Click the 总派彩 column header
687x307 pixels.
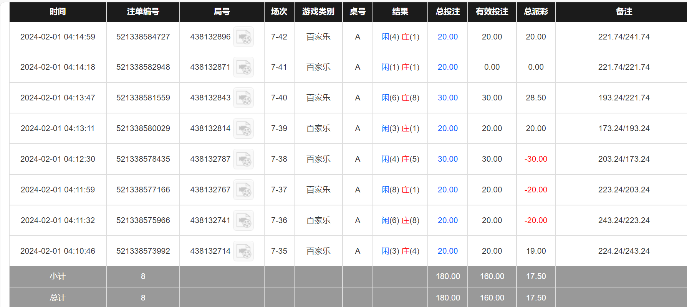click(x=536, y=12)
